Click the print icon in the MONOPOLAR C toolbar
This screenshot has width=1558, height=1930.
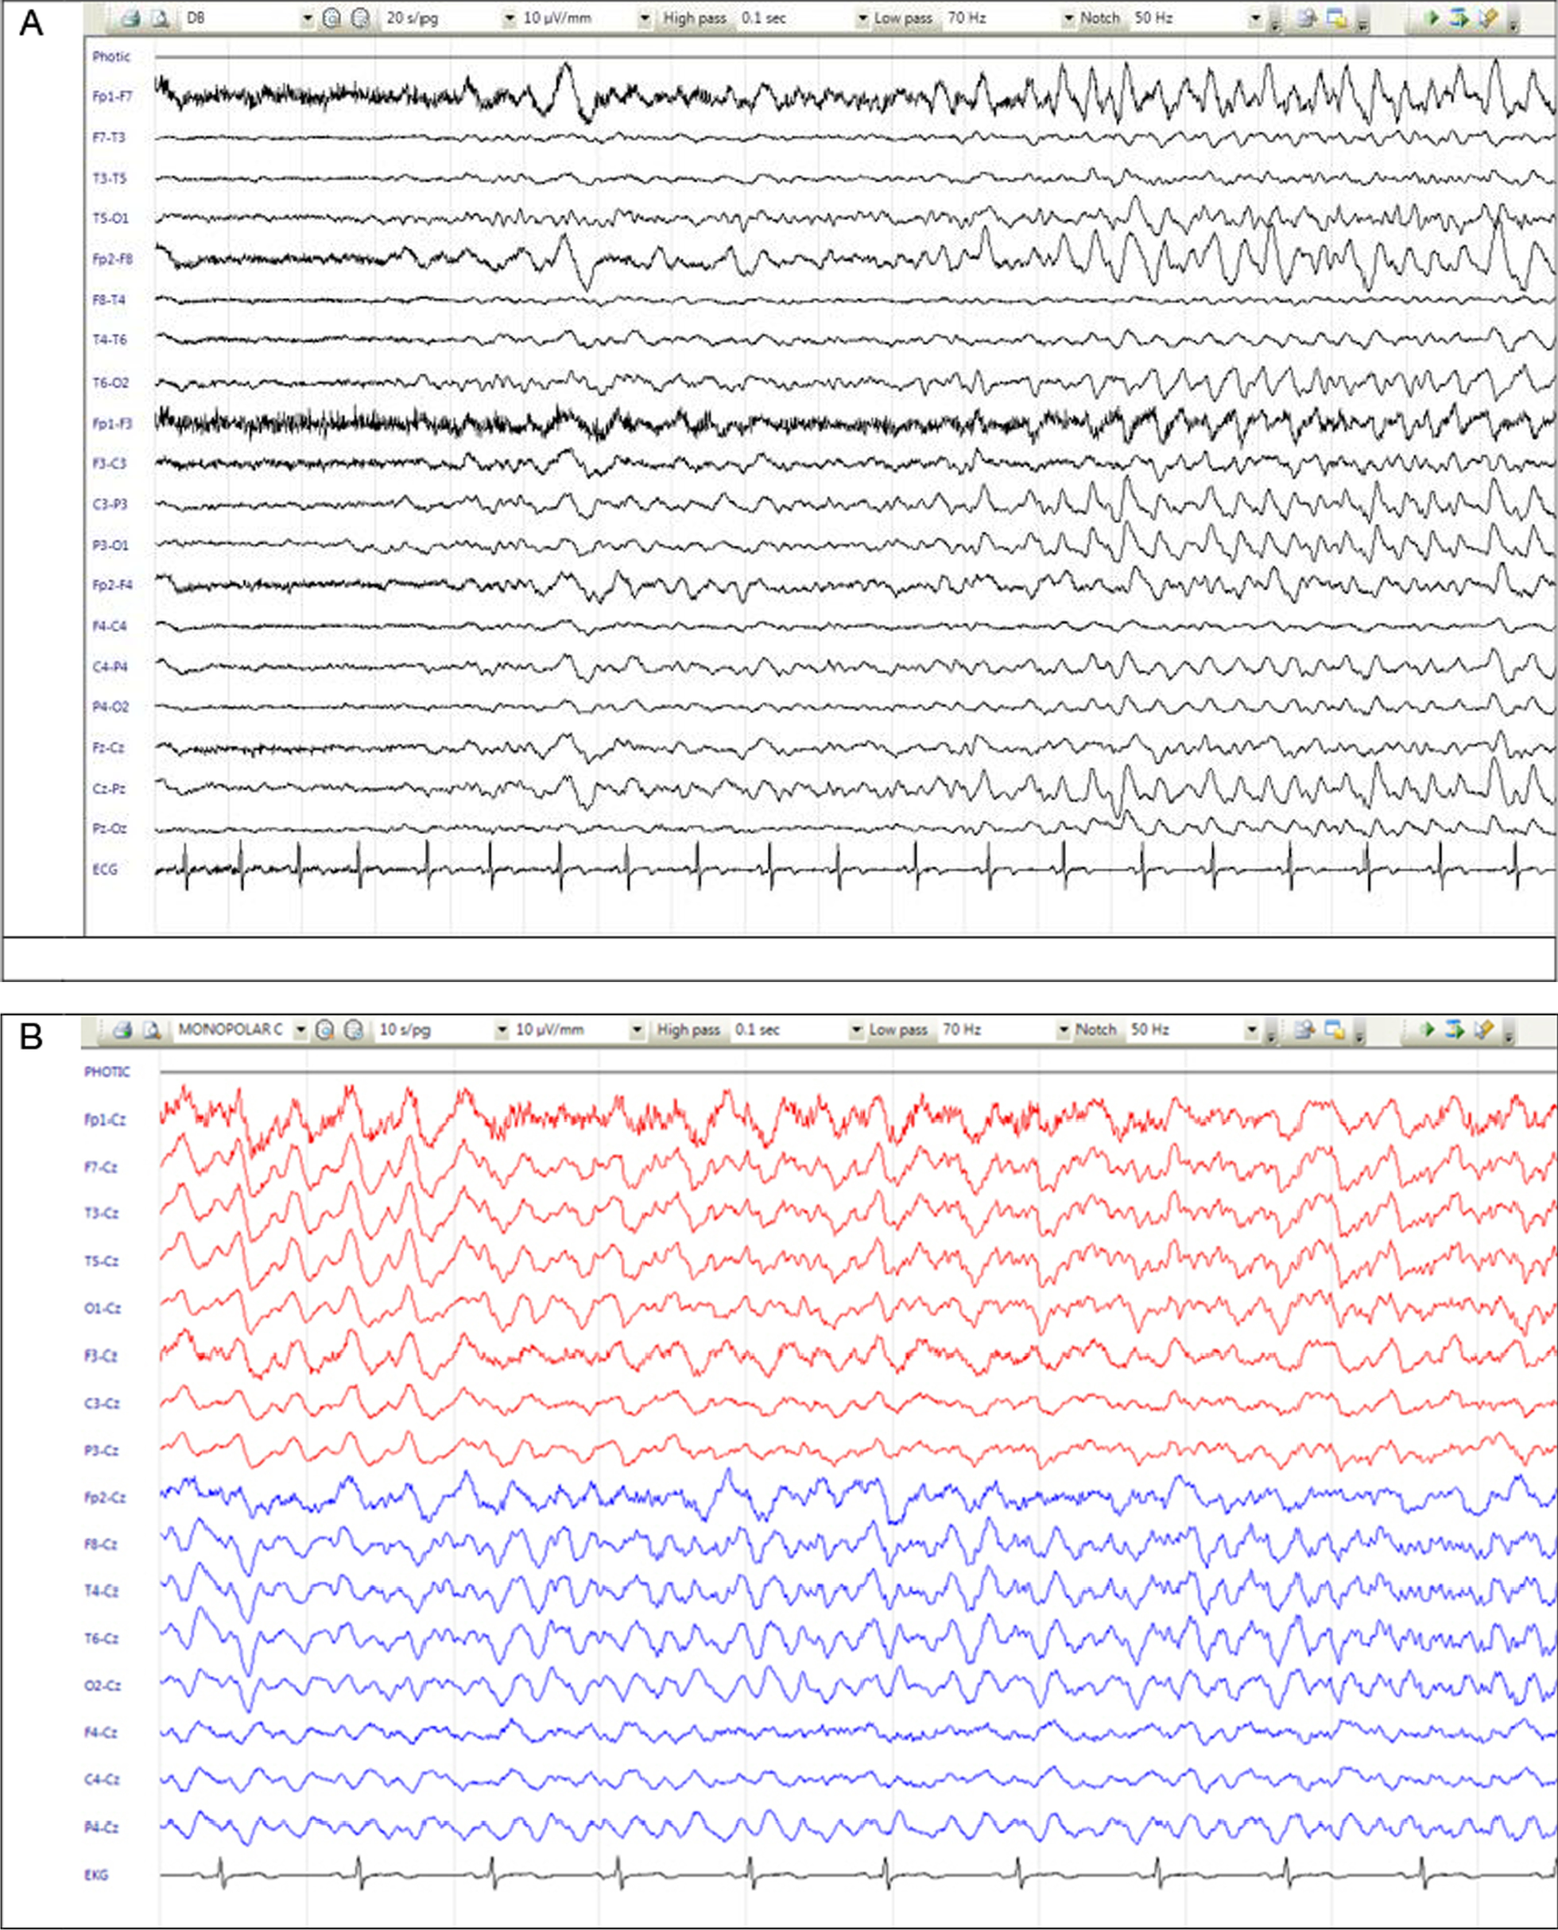(x=124, y=1030)
